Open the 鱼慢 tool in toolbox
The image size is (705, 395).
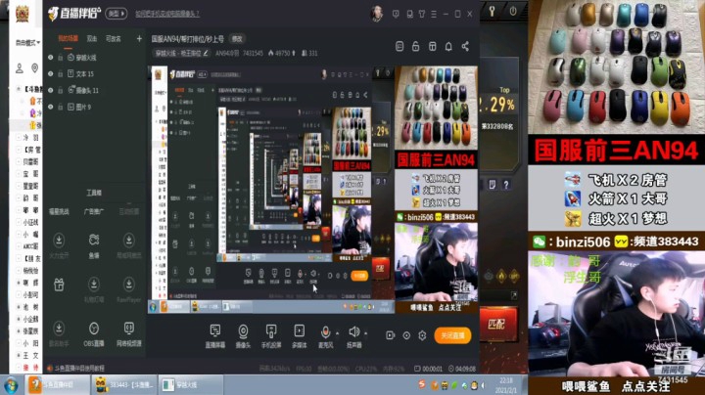94,245
